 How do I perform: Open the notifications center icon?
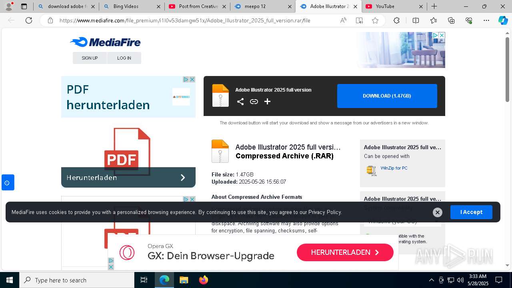click(499, 280)
